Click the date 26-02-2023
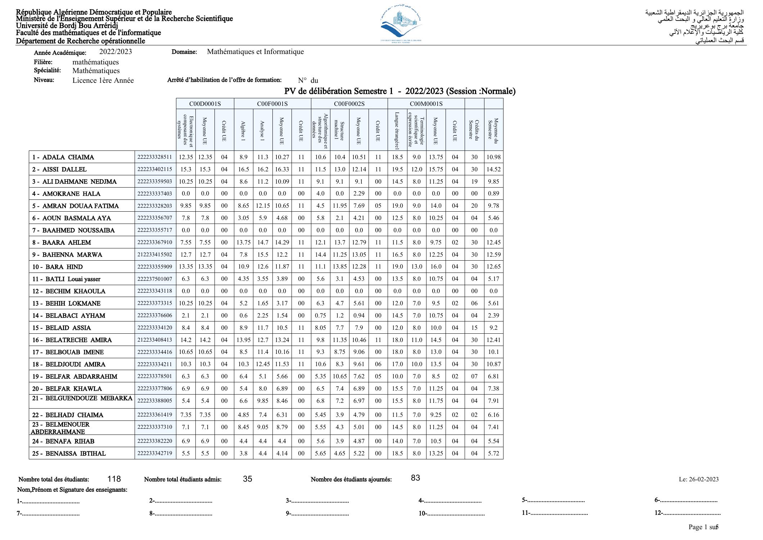 [x=703, y=479]
